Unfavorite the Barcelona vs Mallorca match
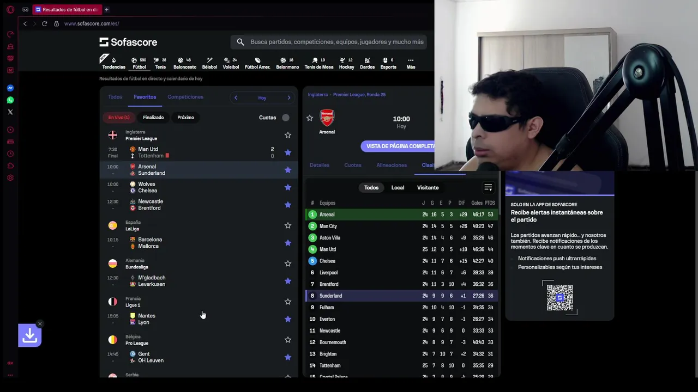The image size is (698, 392). [288, 243]
